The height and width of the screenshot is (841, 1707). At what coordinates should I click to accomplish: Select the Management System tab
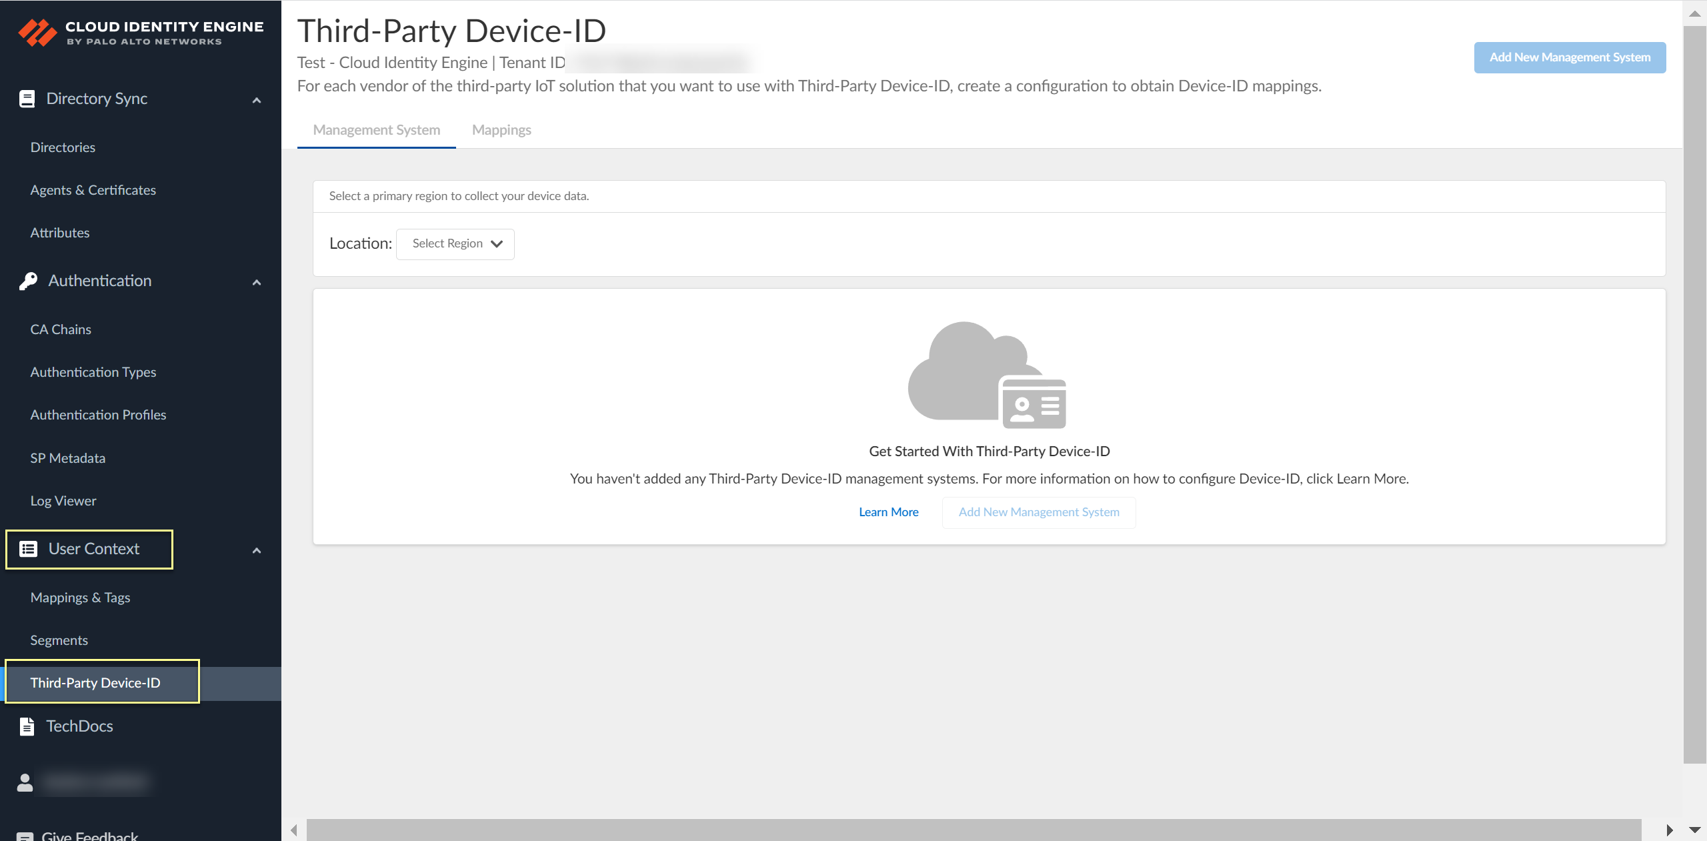tap(377, 130)
